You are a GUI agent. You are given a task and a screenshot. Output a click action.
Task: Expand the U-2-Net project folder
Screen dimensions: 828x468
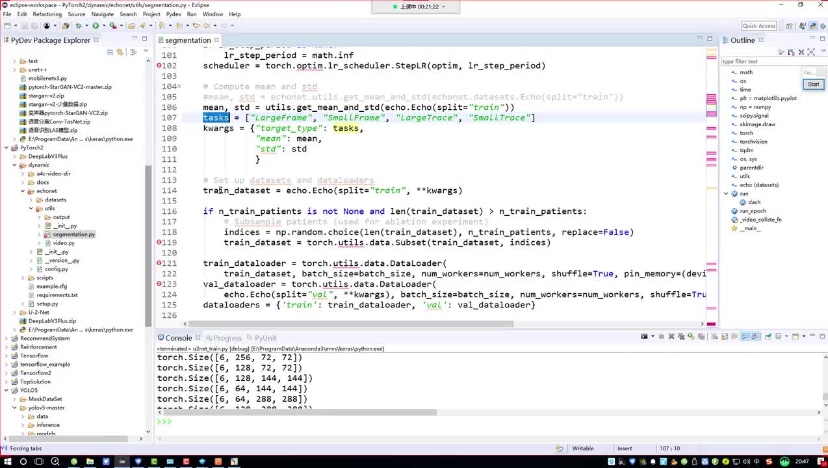tap(14, 312)
